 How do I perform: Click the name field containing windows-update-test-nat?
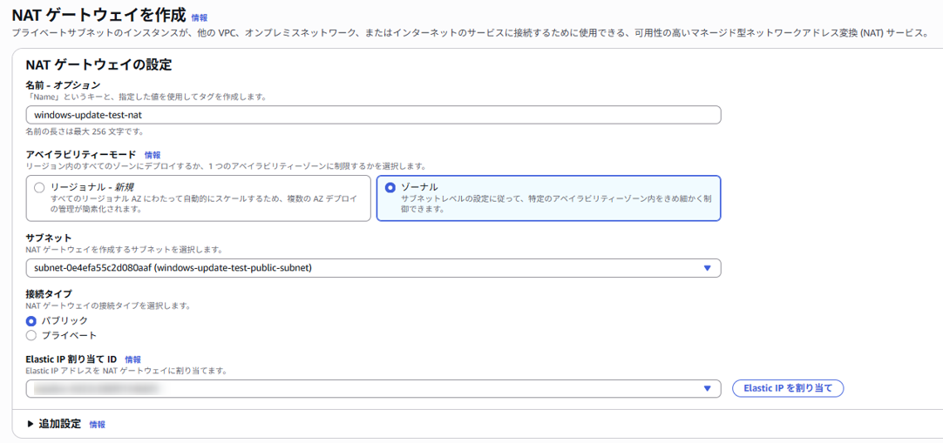tap(373, 115)
